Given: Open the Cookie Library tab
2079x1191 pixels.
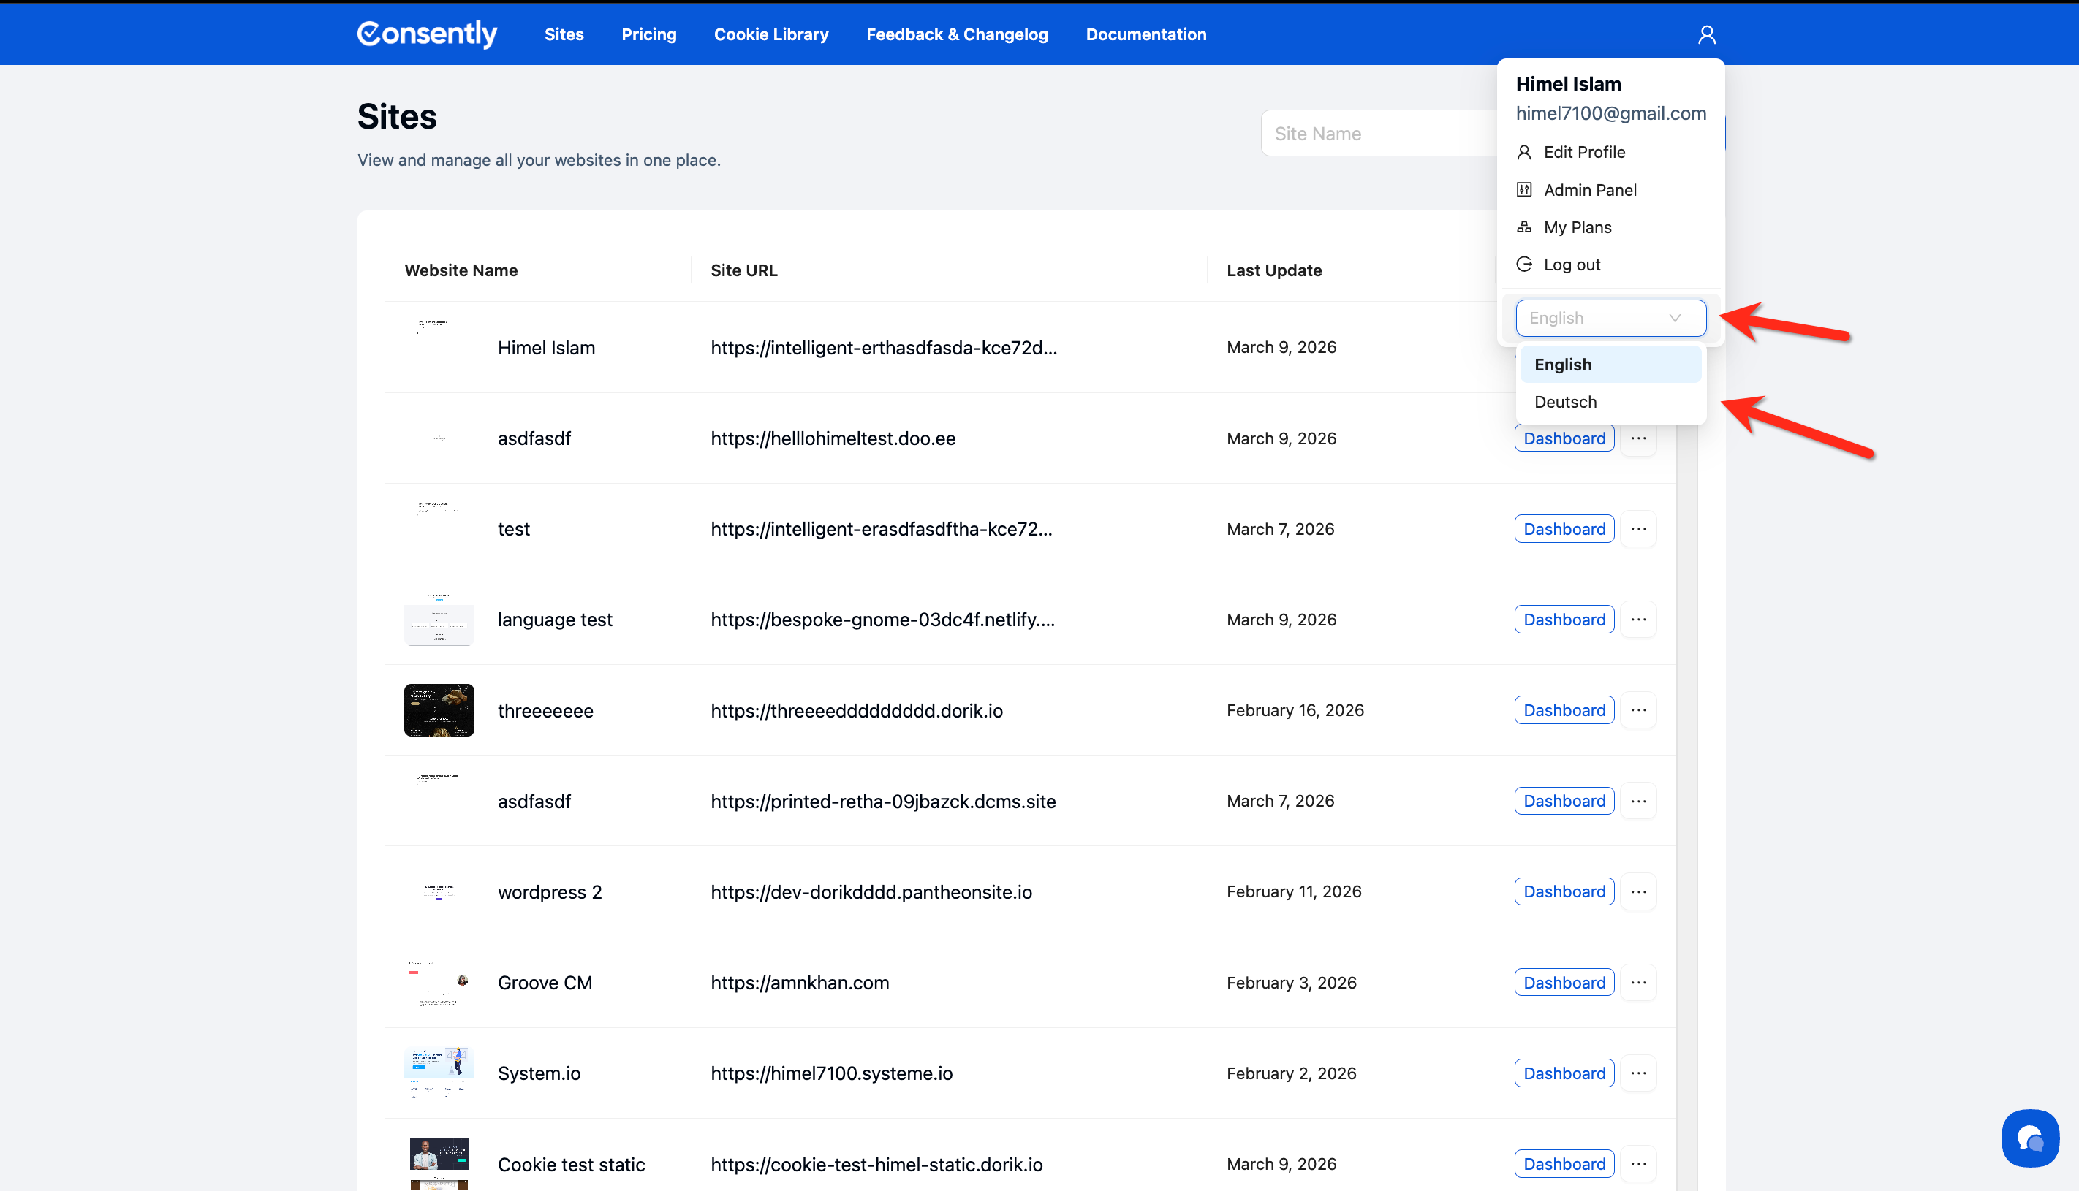Looking at the screenshot, I should tap(770, 34).
